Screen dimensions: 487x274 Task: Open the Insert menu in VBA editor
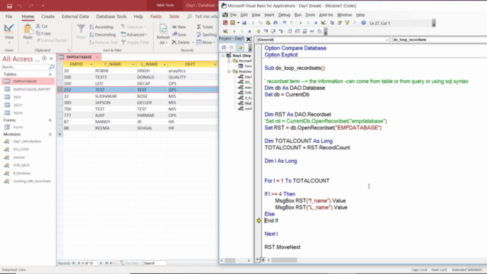click(269, 15)
